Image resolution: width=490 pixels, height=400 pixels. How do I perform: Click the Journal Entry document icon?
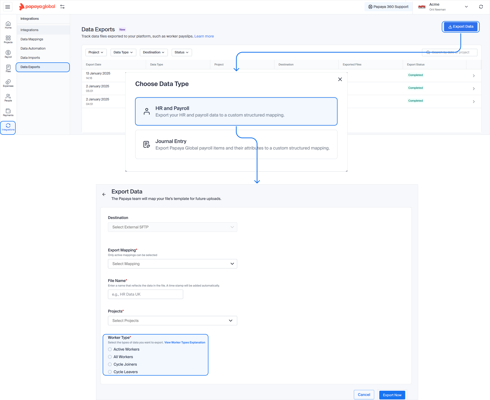coord(147,144)
